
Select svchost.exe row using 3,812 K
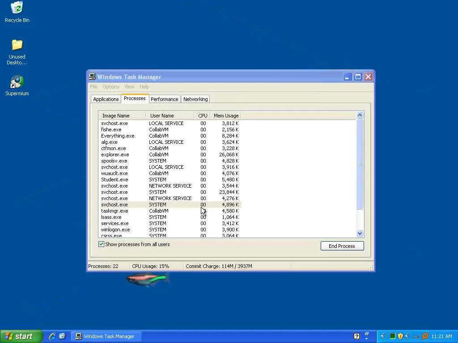point(170,123)
